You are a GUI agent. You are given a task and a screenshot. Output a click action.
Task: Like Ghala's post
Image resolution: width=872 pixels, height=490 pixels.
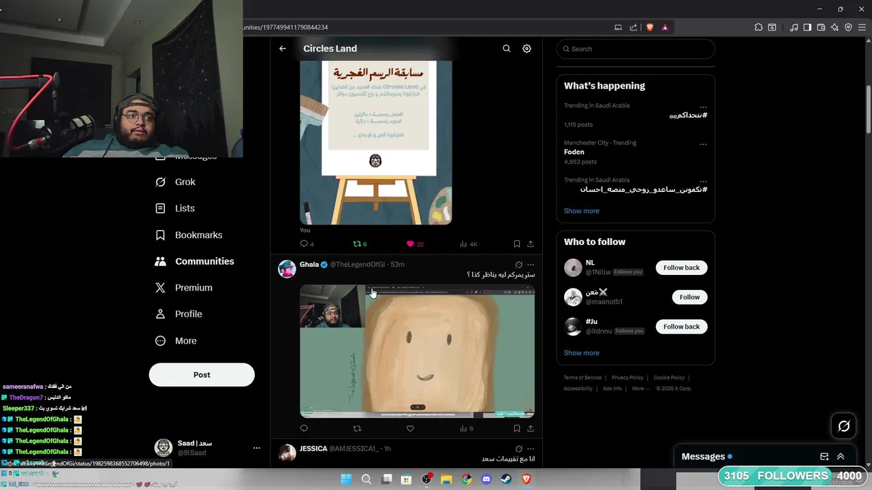(410, 428)
